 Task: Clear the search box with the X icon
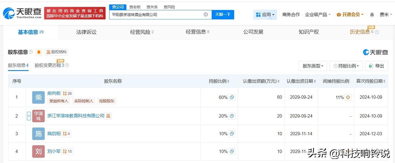click(206, 14)
